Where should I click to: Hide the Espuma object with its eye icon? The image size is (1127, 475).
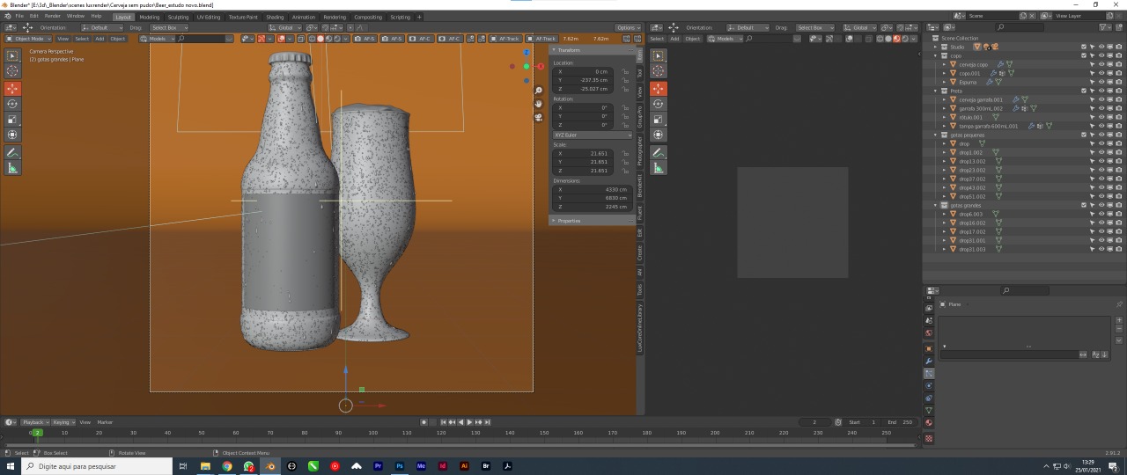(1101, 82)
